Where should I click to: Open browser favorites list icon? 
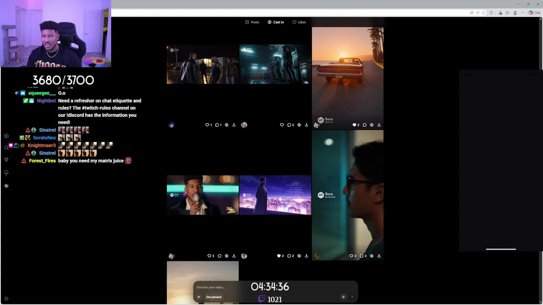point(507,13)
